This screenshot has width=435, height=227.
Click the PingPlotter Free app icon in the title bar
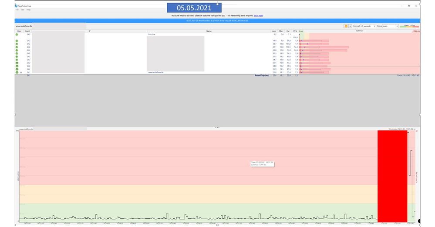[16, 6]
